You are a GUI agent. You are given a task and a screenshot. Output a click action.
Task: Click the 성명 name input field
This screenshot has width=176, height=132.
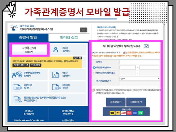pos(140,62)
